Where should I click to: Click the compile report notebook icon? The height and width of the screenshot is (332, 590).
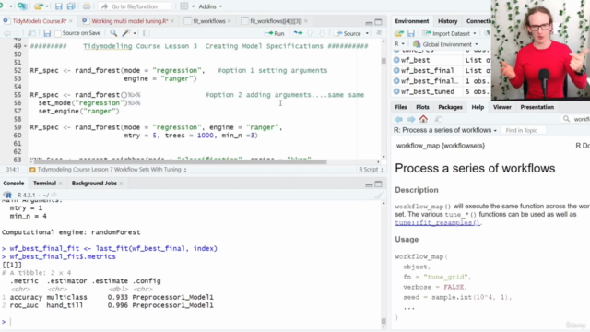coord(147,33)
